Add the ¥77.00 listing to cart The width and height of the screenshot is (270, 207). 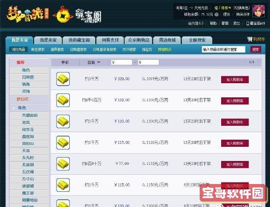coord(235,164)
